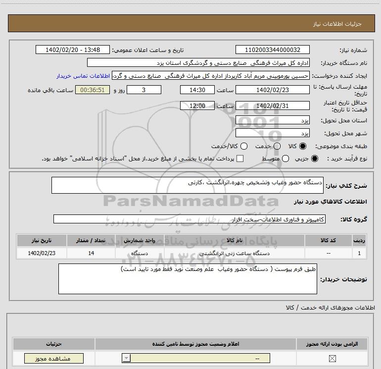Select the کالا/خدمت radio button

244,146
